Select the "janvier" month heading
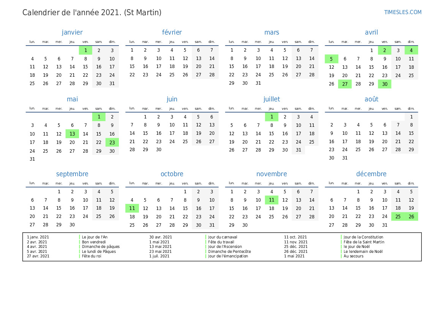 pyautogui.click(x=72, y=32)
